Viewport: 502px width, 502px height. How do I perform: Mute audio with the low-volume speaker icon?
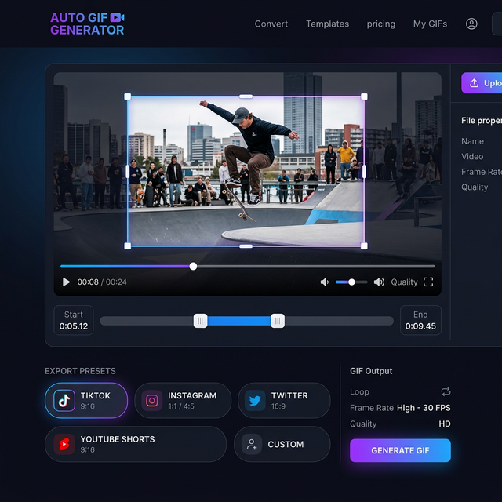pos(324,282)
